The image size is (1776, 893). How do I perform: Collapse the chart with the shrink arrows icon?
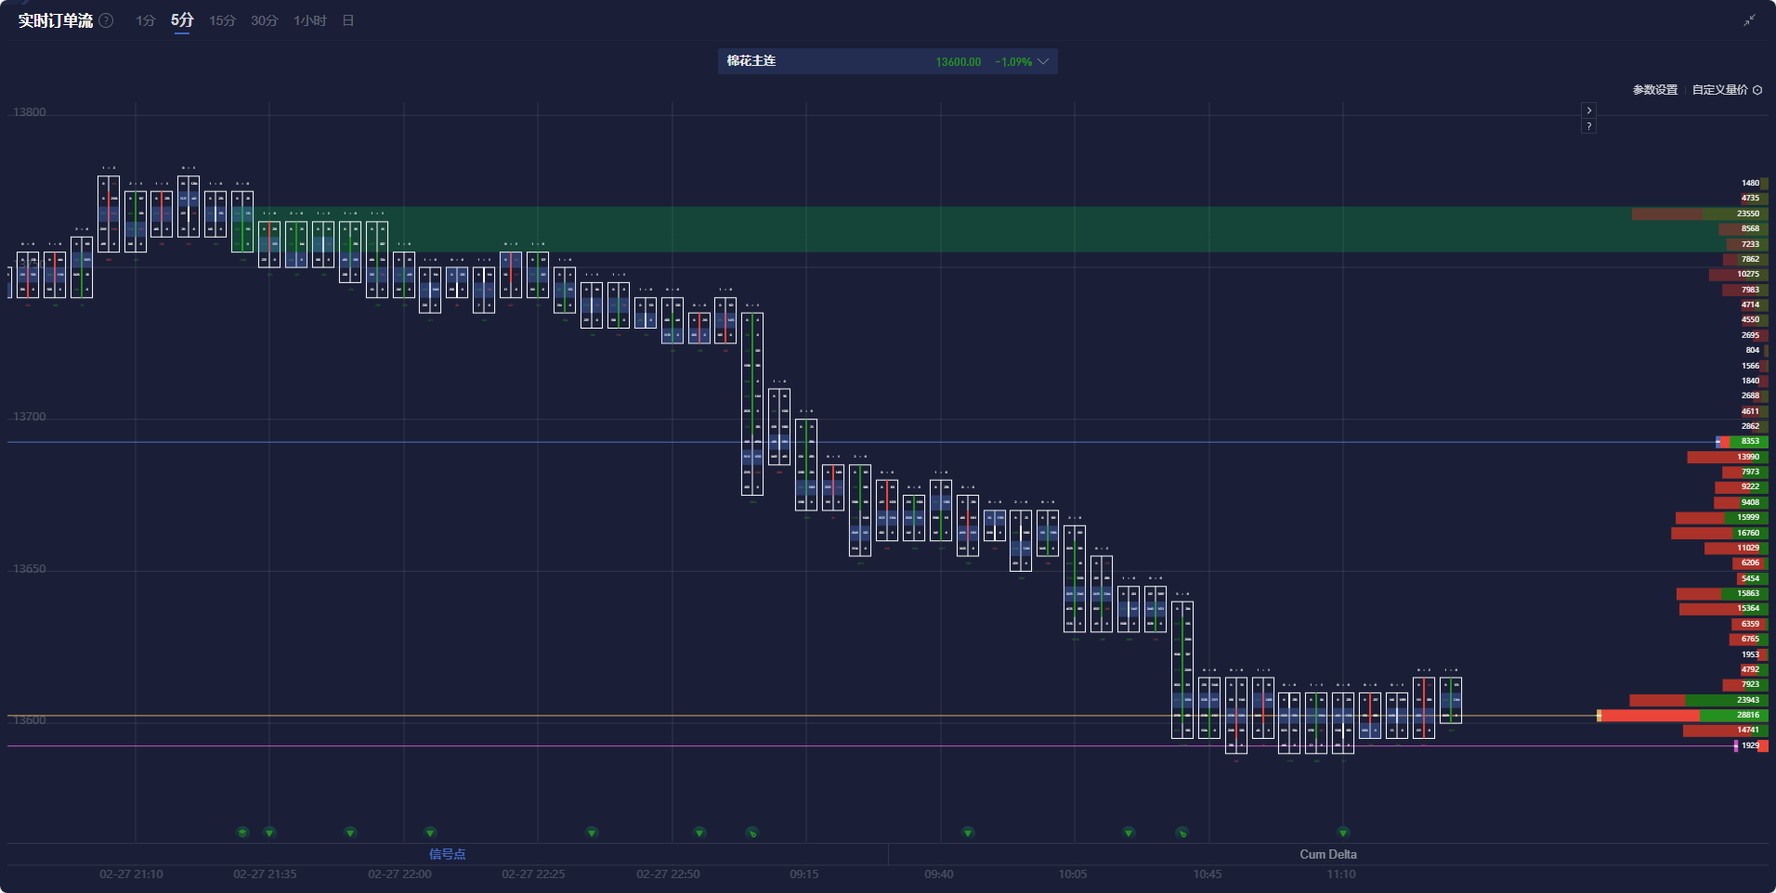click(1749, 20)
